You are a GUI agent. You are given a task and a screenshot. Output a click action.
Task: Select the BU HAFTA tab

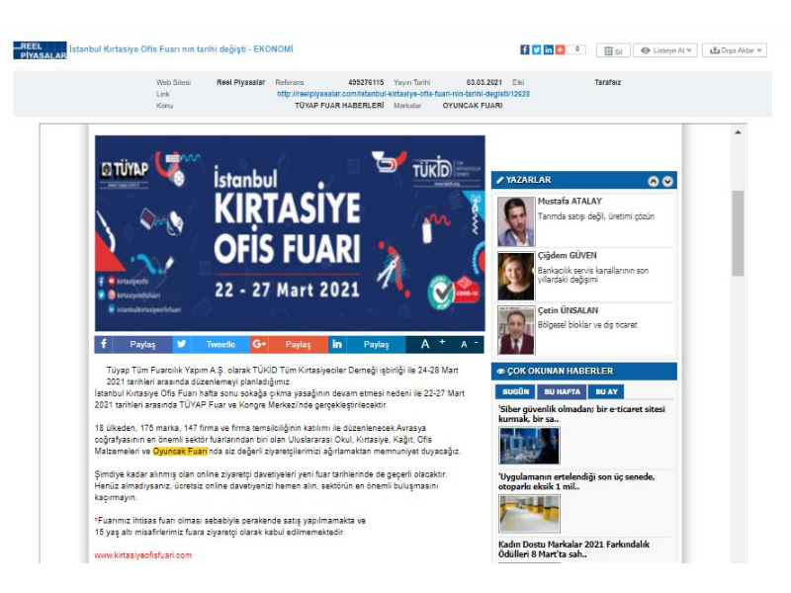coord(562,391)
